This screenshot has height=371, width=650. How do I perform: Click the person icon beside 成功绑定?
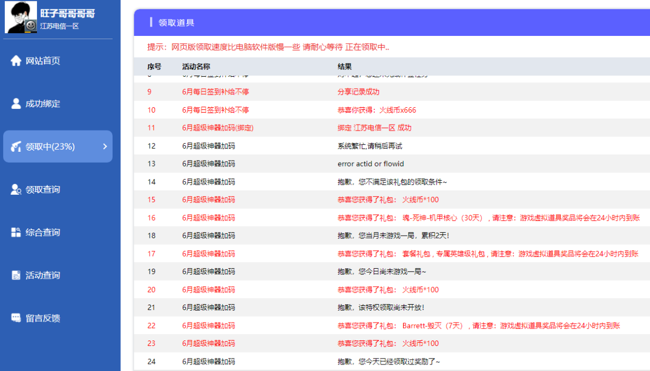click(16, 103)
